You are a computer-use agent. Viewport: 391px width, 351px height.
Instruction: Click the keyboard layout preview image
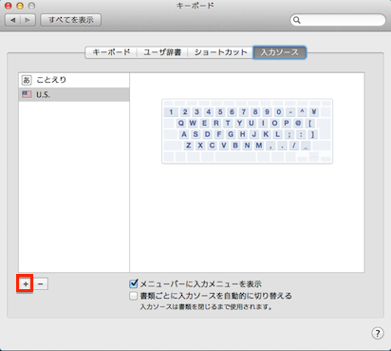click(x=247, y=131)
